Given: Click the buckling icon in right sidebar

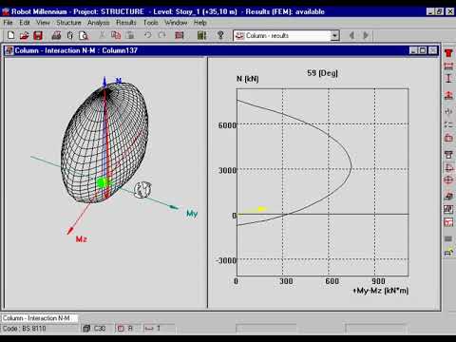Looking at the screenshot, I should point(448,111).
